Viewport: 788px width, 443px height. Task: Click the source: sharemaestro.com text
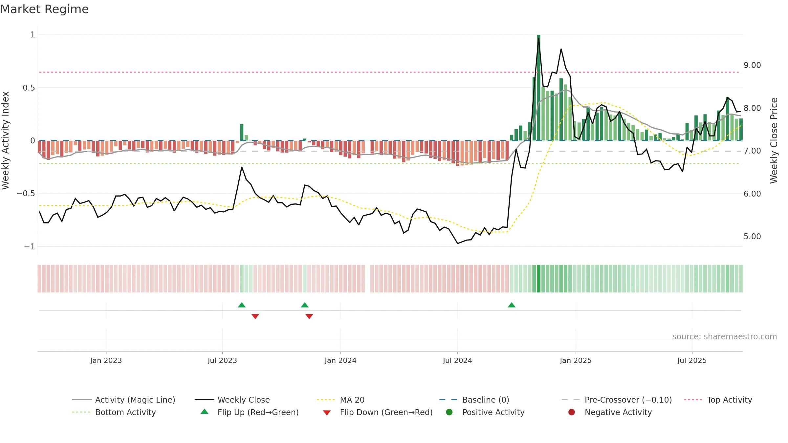pos(725,337)
